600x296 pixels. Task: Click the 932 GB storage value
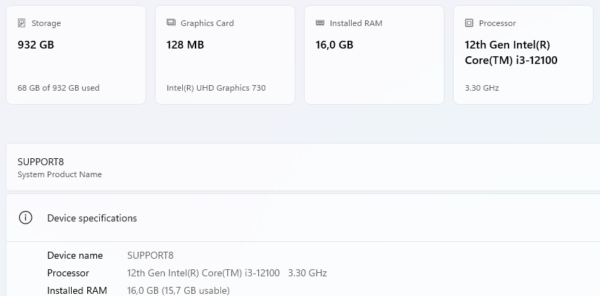point(36,45)
